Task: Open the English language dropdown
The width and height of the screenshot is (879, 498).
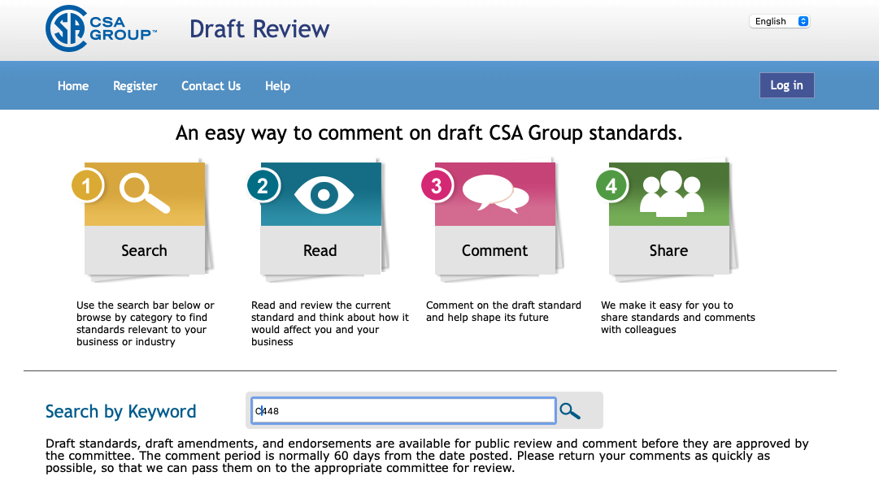Action: click(779, 21)
